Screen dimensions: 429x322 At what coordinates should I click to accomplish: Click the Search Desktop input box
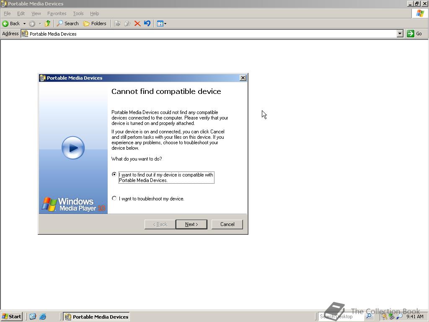click(341, 317)
